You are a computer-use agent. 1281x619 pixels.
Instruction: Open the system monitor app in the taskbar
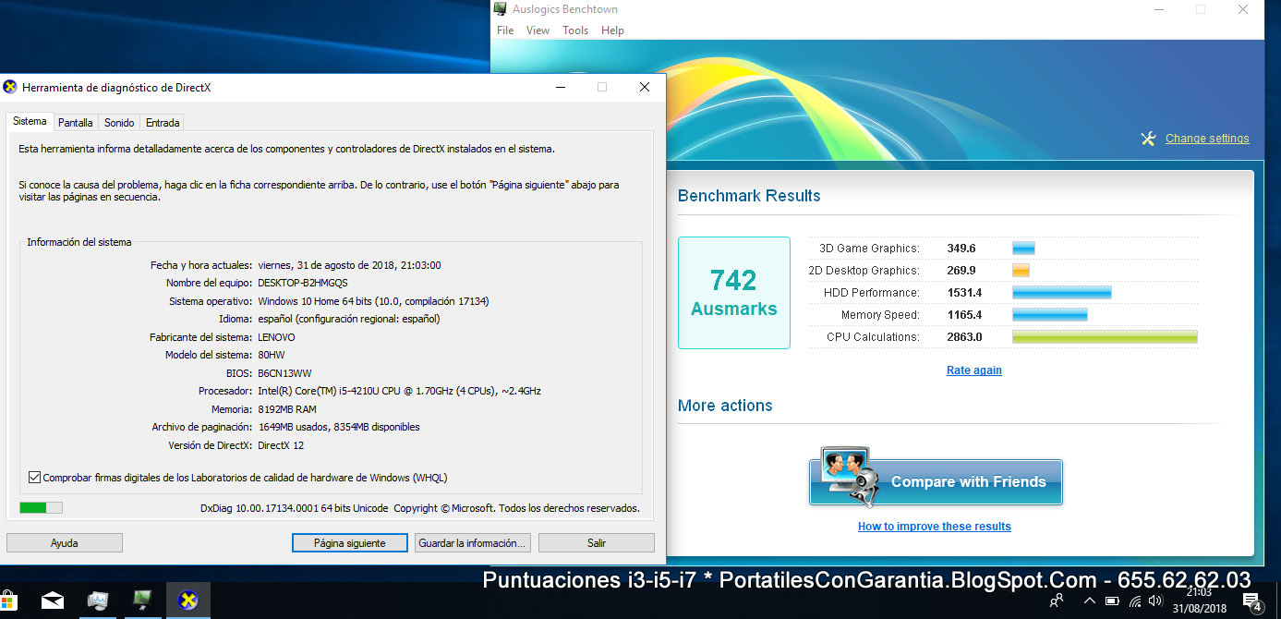click(x=98, y=602)
